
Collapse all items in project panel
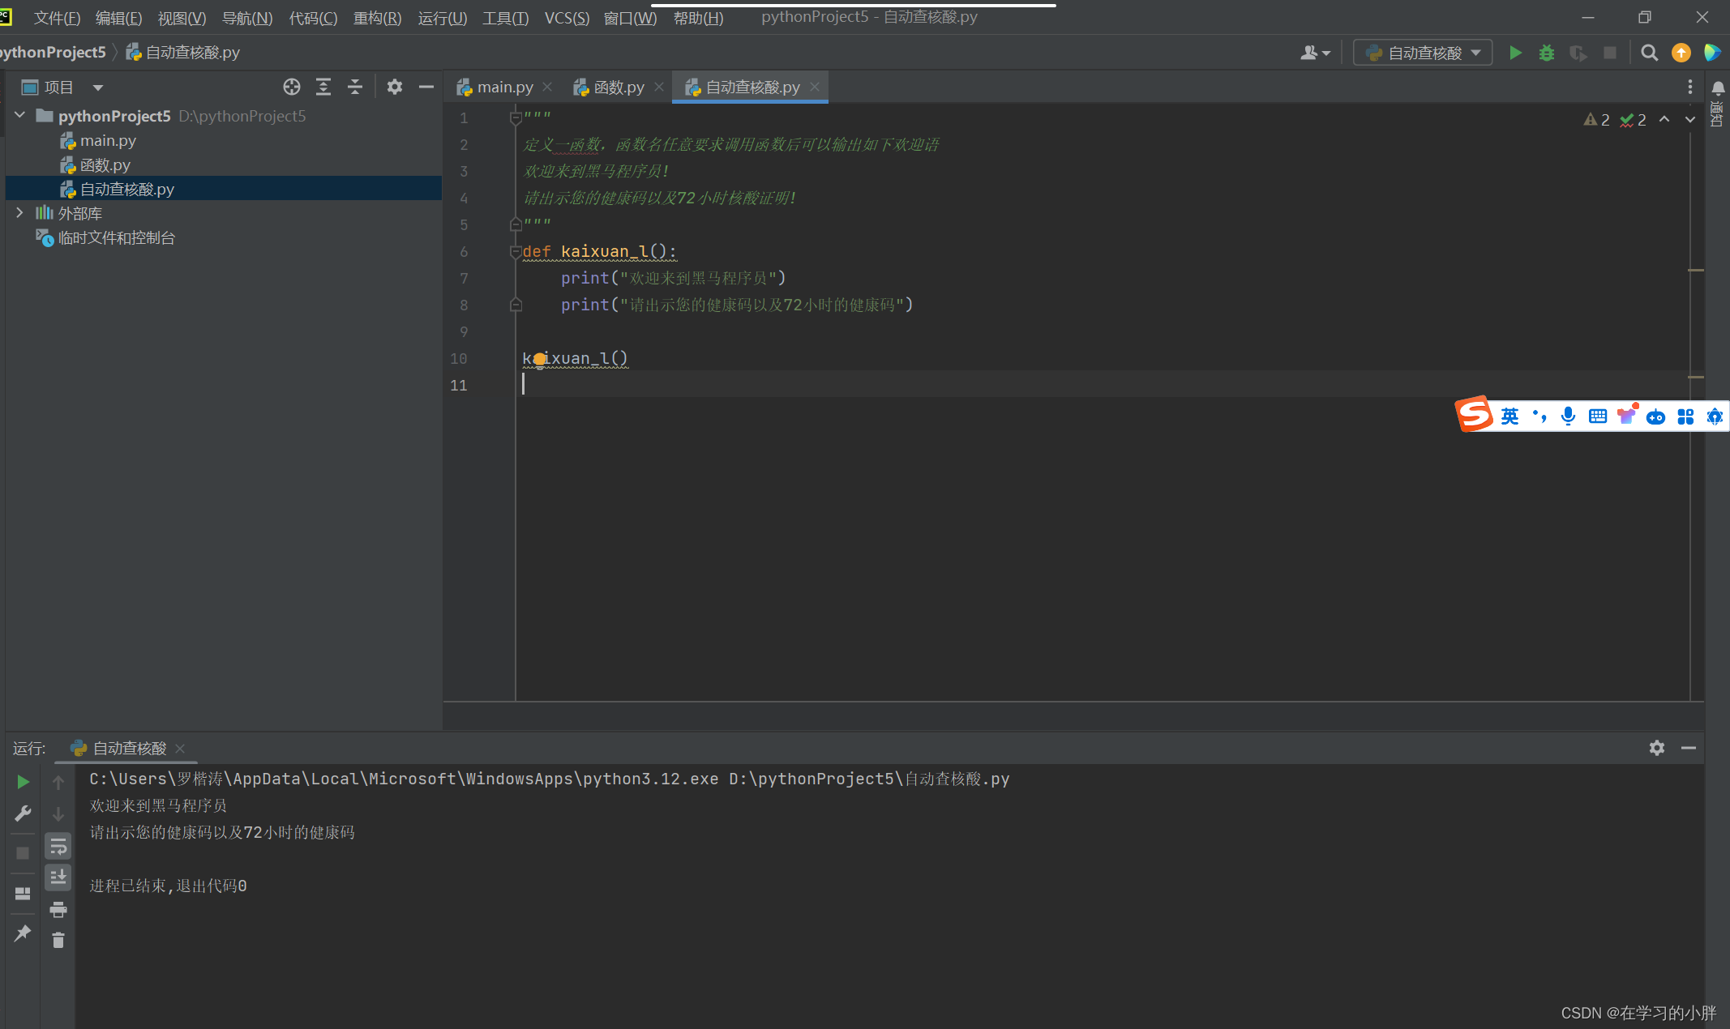(x=354, y=87)
